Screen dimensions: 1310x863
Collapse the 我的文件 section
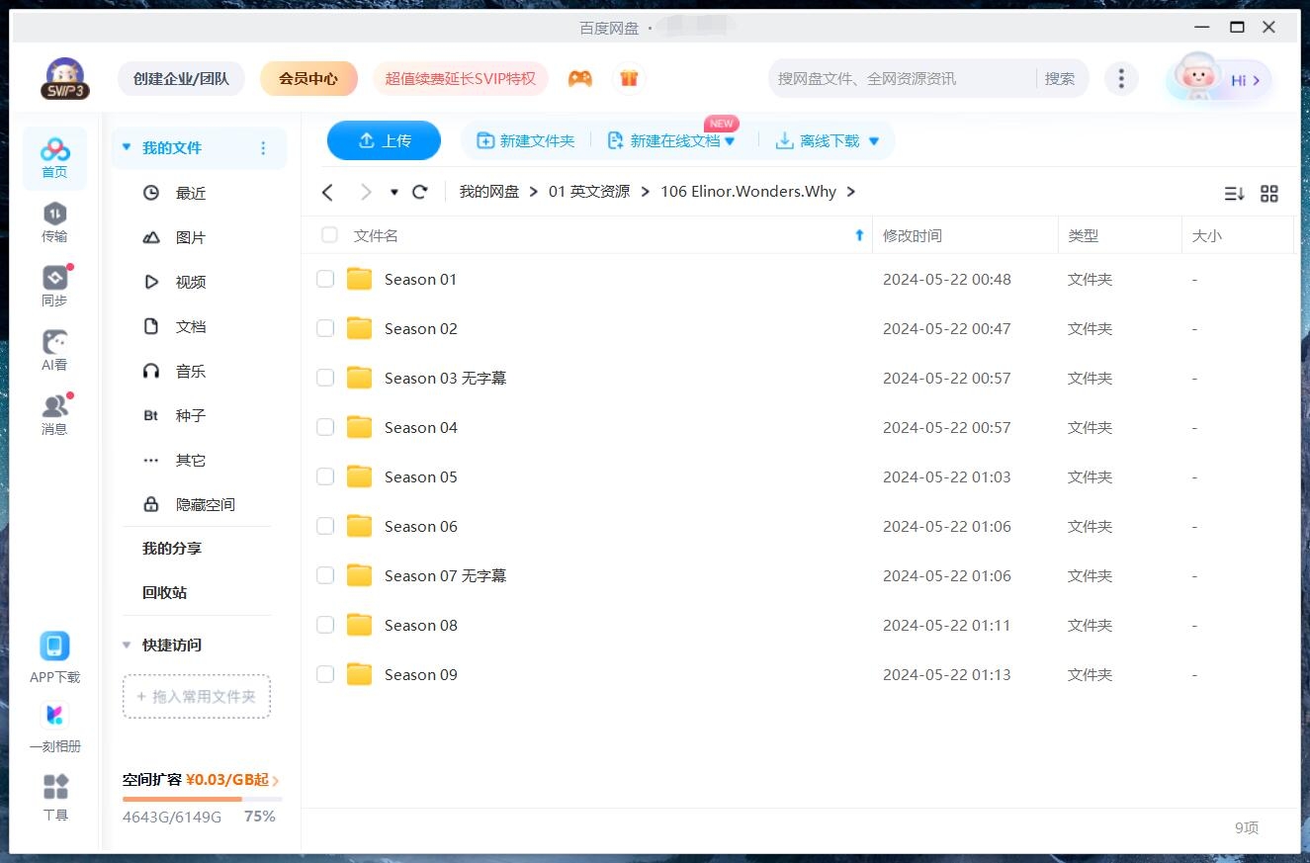(x=126, y=146)
